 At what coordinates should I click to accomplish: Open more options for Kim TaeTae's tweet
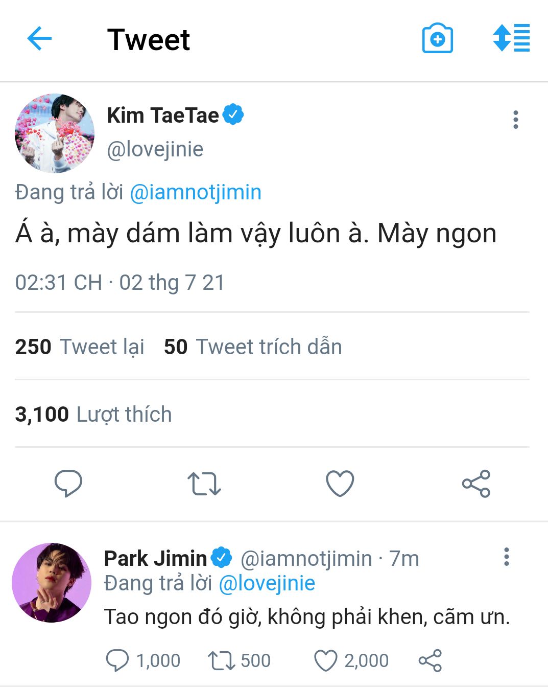point(516,120)
